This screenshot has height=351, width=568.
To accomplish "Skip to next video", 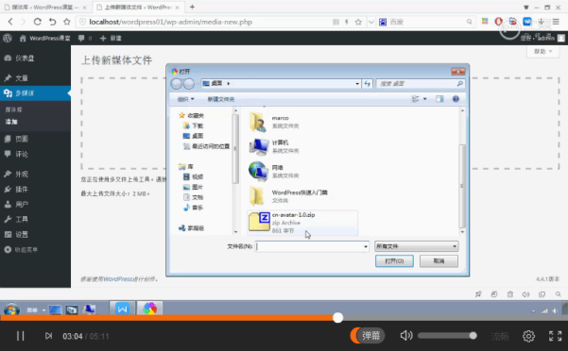I will click(48, 336).
